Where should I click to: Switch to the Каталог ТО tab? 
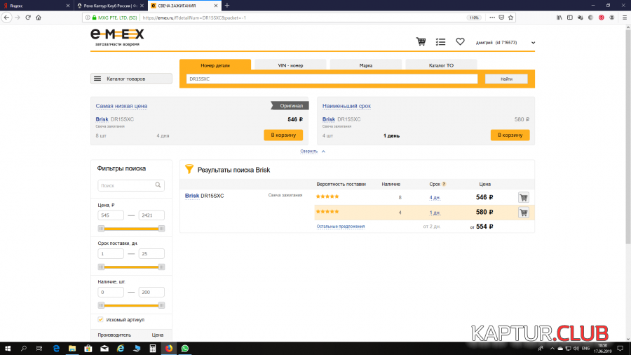click(441, 65)
